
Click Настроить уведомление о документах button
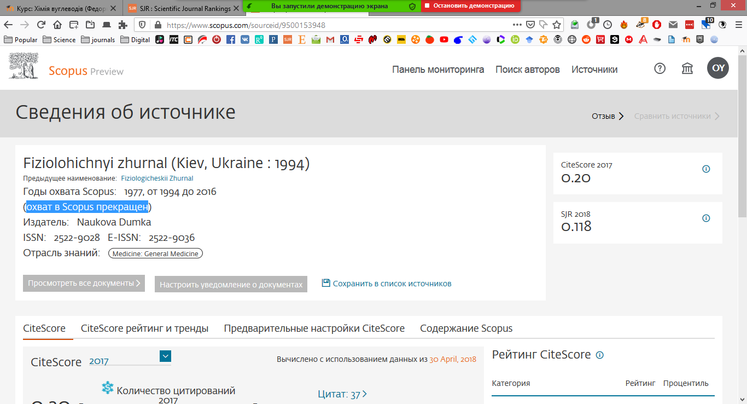(x=231, y=285)
